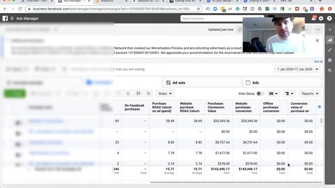Click the table's vertical scrollbar thumb
The height and width of the screenshot is (188, 335).
(321, 121)
